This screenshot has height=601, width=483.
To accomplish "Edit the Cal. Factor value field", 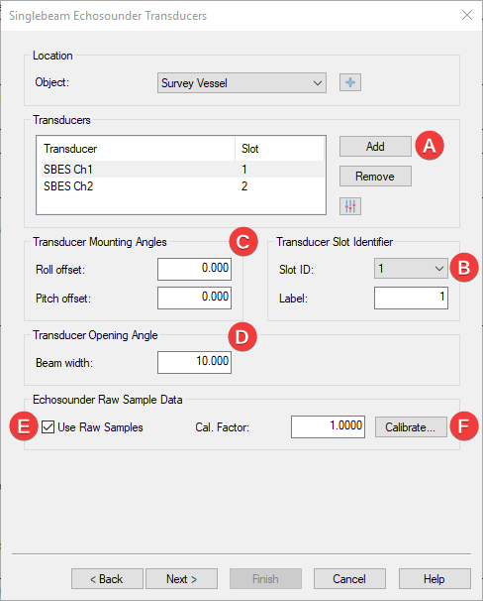I will [x=328, y=426].
